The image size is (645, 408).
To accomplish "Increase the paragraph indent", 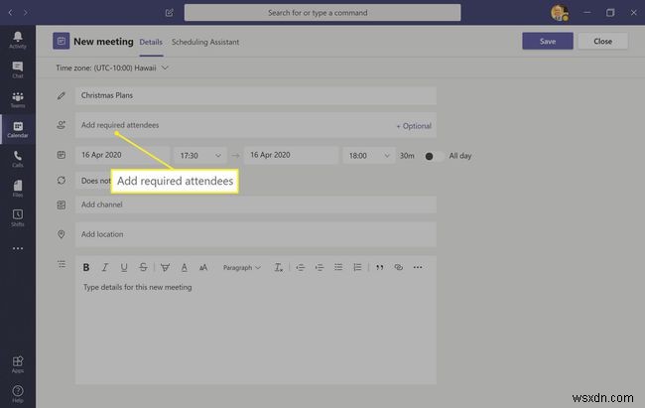I will click(320, 267).
